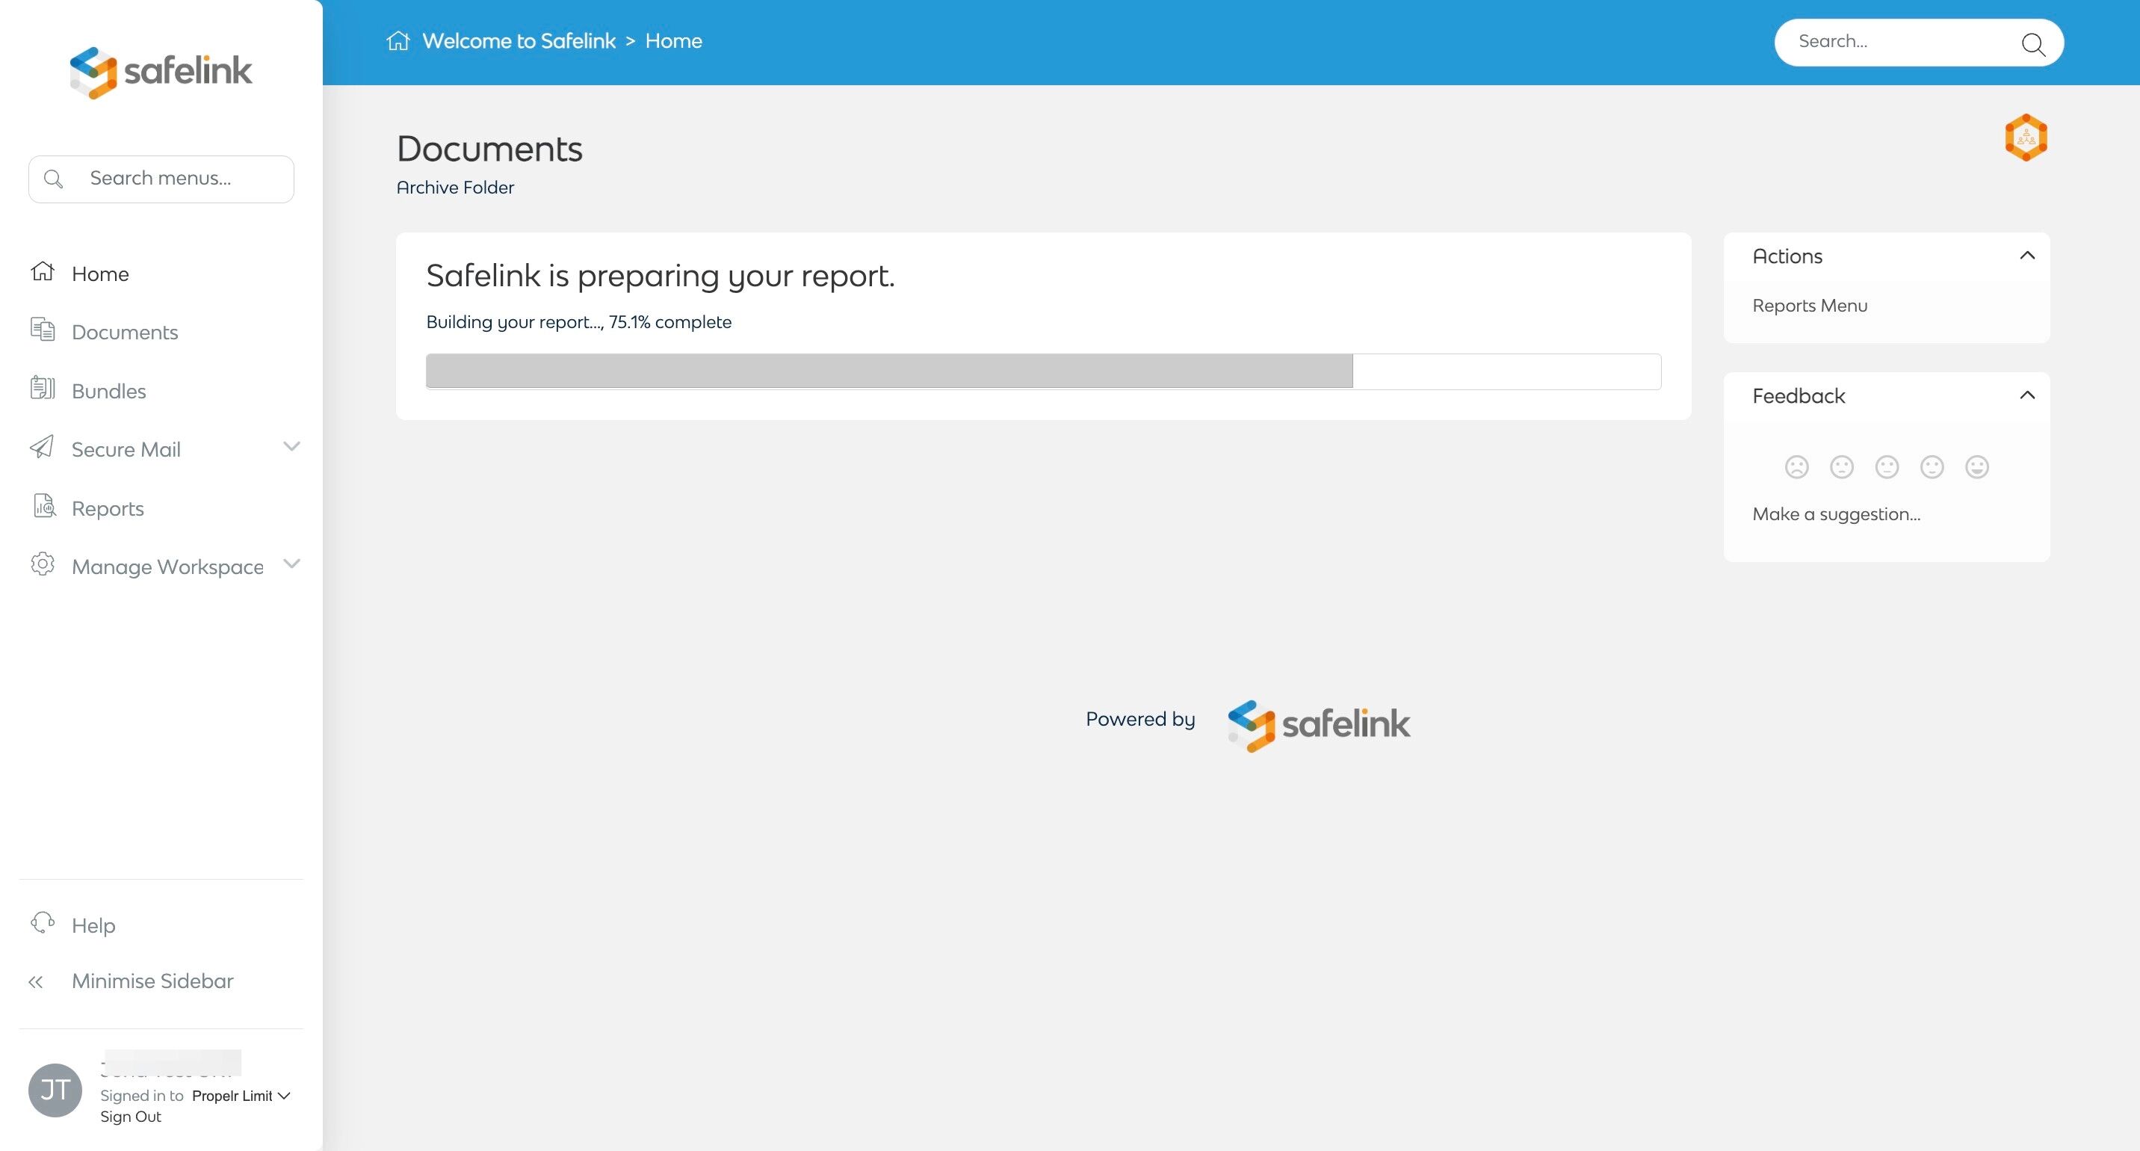The width and height of the screenshot is (2140, 1151).
Task: Collapse the Actions panel
Action: coord(2027,256)
